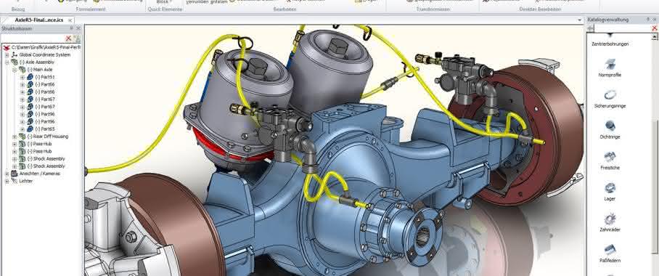The height and width of the screenshot is (276, 659).
Task: Click the Ansichten / Kameras camera icon
Action: [15, 174]
